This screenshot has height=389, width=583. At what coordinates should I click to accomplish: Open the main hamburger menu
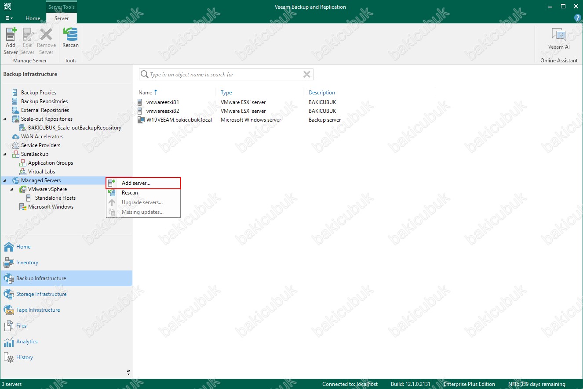pyautogui.click(x=9, y=18)
